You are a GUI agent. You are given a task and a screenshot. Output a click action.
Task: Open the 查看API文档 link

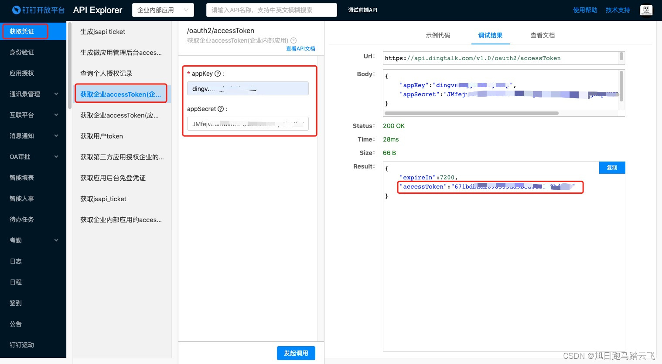(x=300, y=49)
